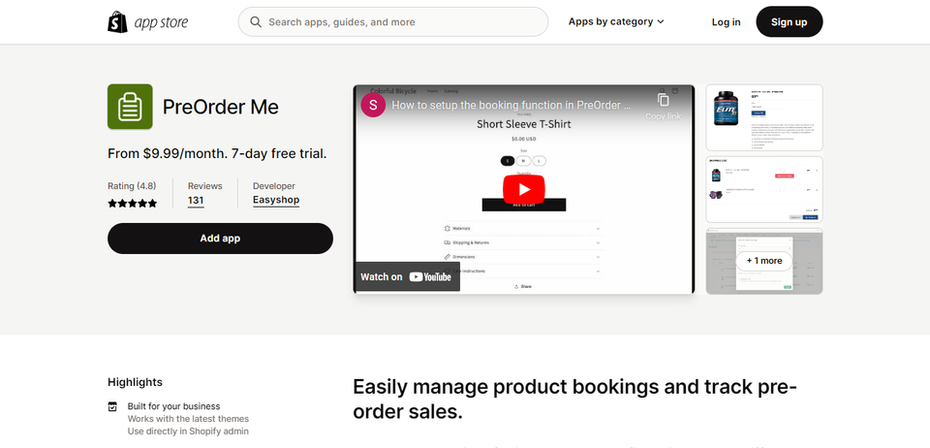
Task: Click the Copy link icon in video
Action: 663,100
